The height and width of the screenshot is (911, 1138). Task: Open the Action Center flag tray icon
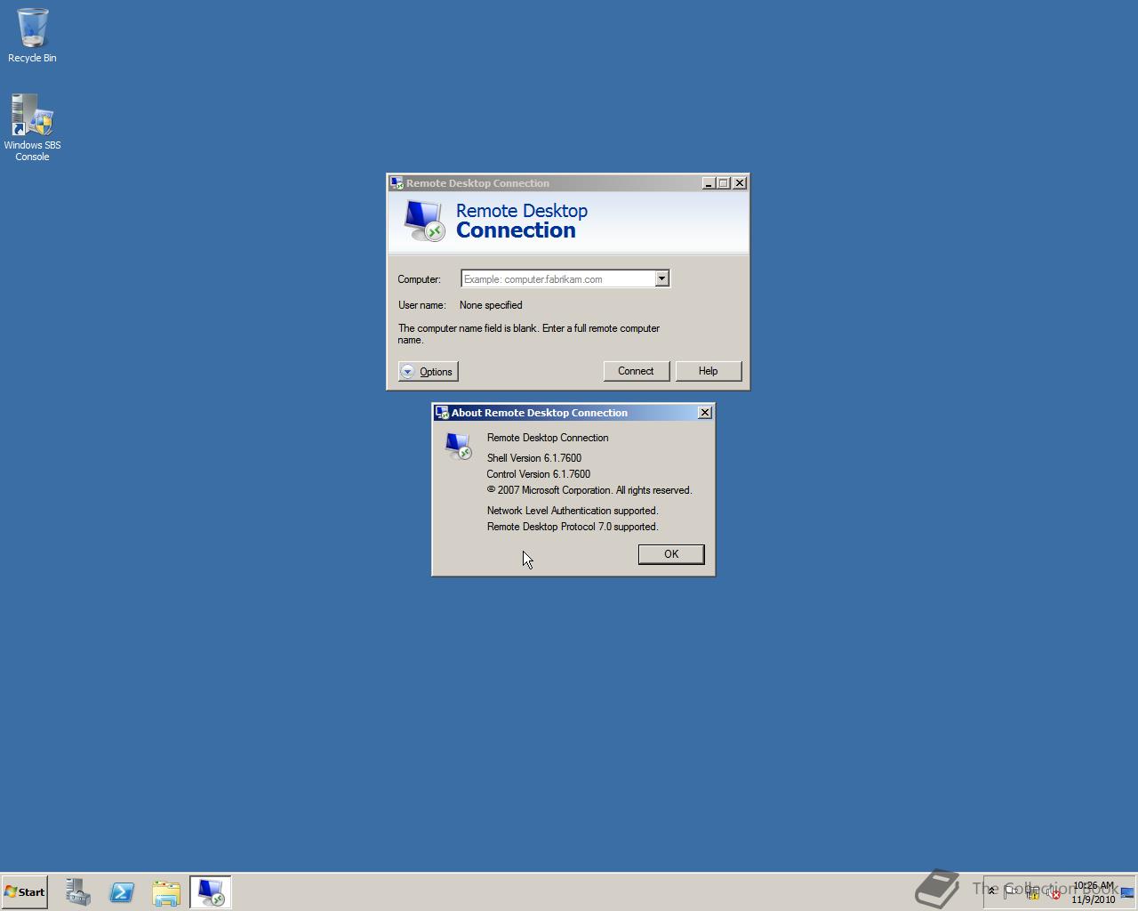point(1010,891)
